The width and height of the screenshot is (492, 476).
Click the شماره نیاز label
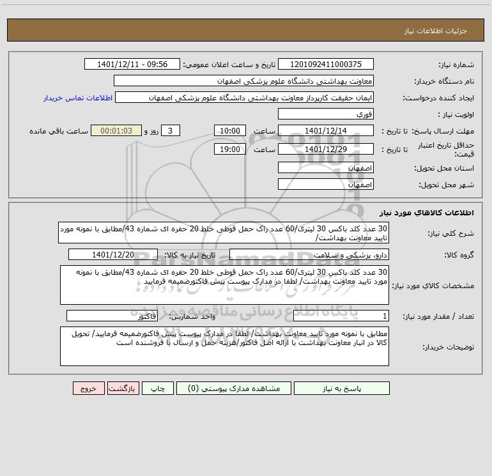[x=456, y=65]
